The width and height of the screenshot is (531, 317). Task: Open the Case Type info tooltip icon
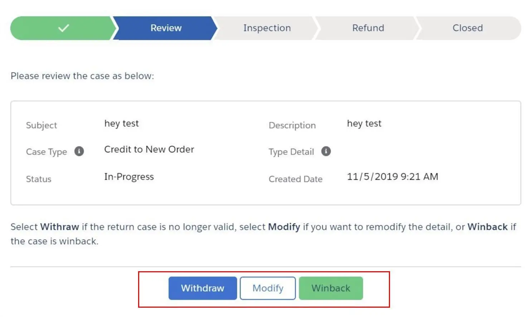(79, 151)
